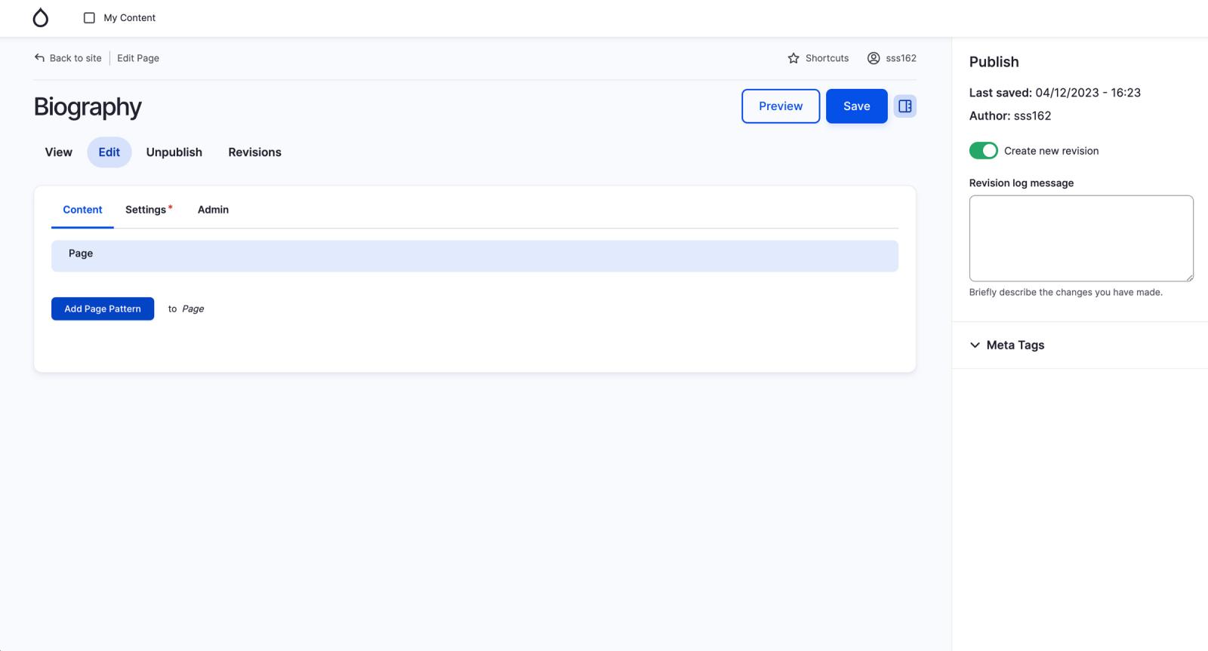Image resolution: width=1208 pixels, height=651 pixels.
Task: Select the Page row in content
Action: click(x=474, y=256)
